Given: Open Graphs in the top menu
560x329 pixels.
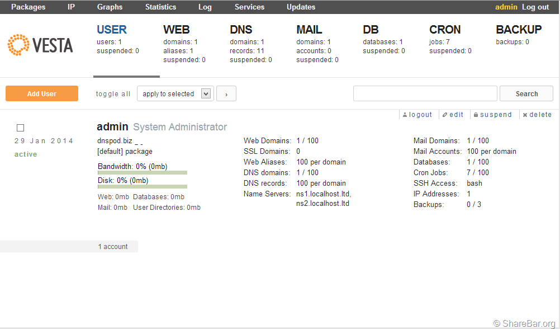Looking at the screenshot, I should pos(110,7).
